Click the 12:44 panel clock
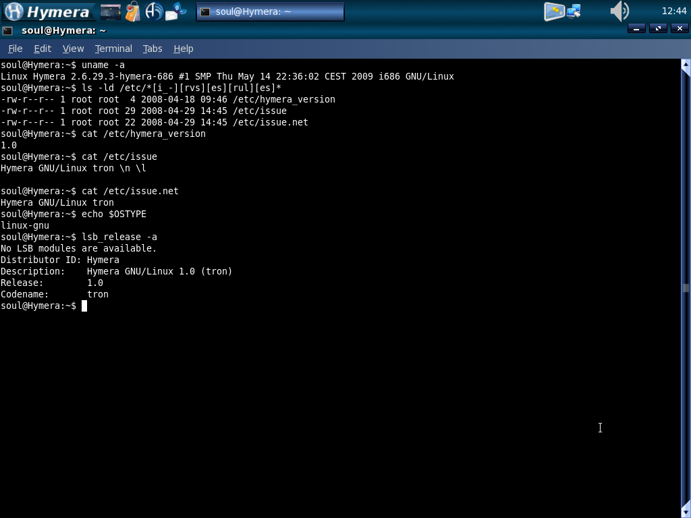 [x=674, y=11]
